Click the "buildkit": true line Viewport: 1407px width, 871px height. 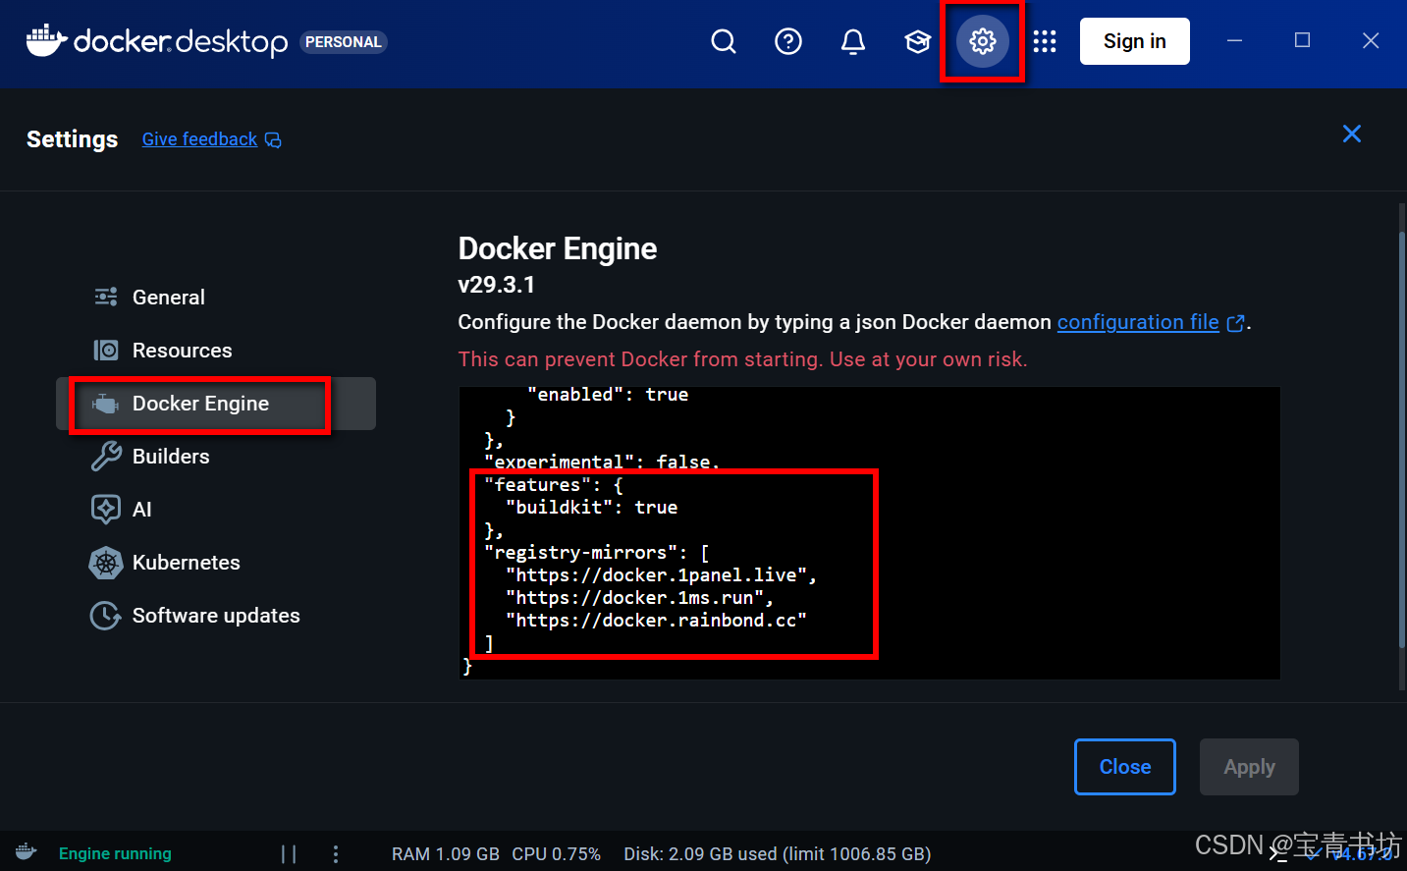click(591, 508)
